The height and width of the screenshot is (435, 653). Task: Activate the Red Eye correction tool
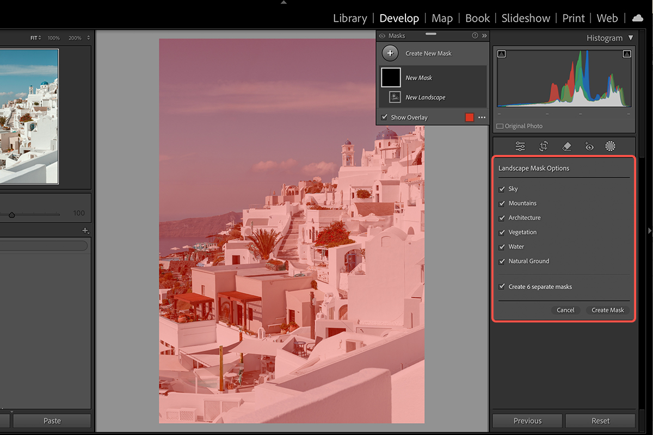pos(588,146)
